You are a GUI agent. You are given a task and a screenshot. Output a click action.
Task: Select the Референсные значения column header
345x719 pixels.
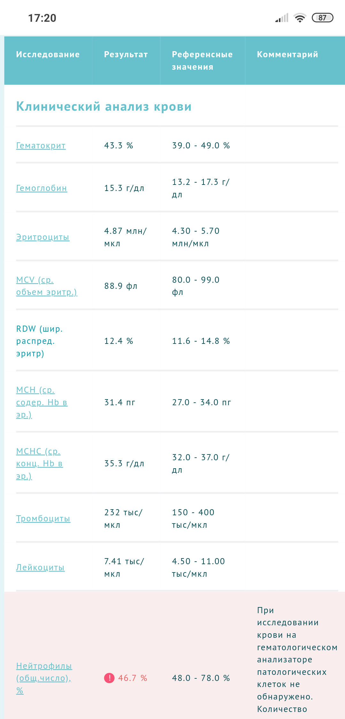(202, 60)
